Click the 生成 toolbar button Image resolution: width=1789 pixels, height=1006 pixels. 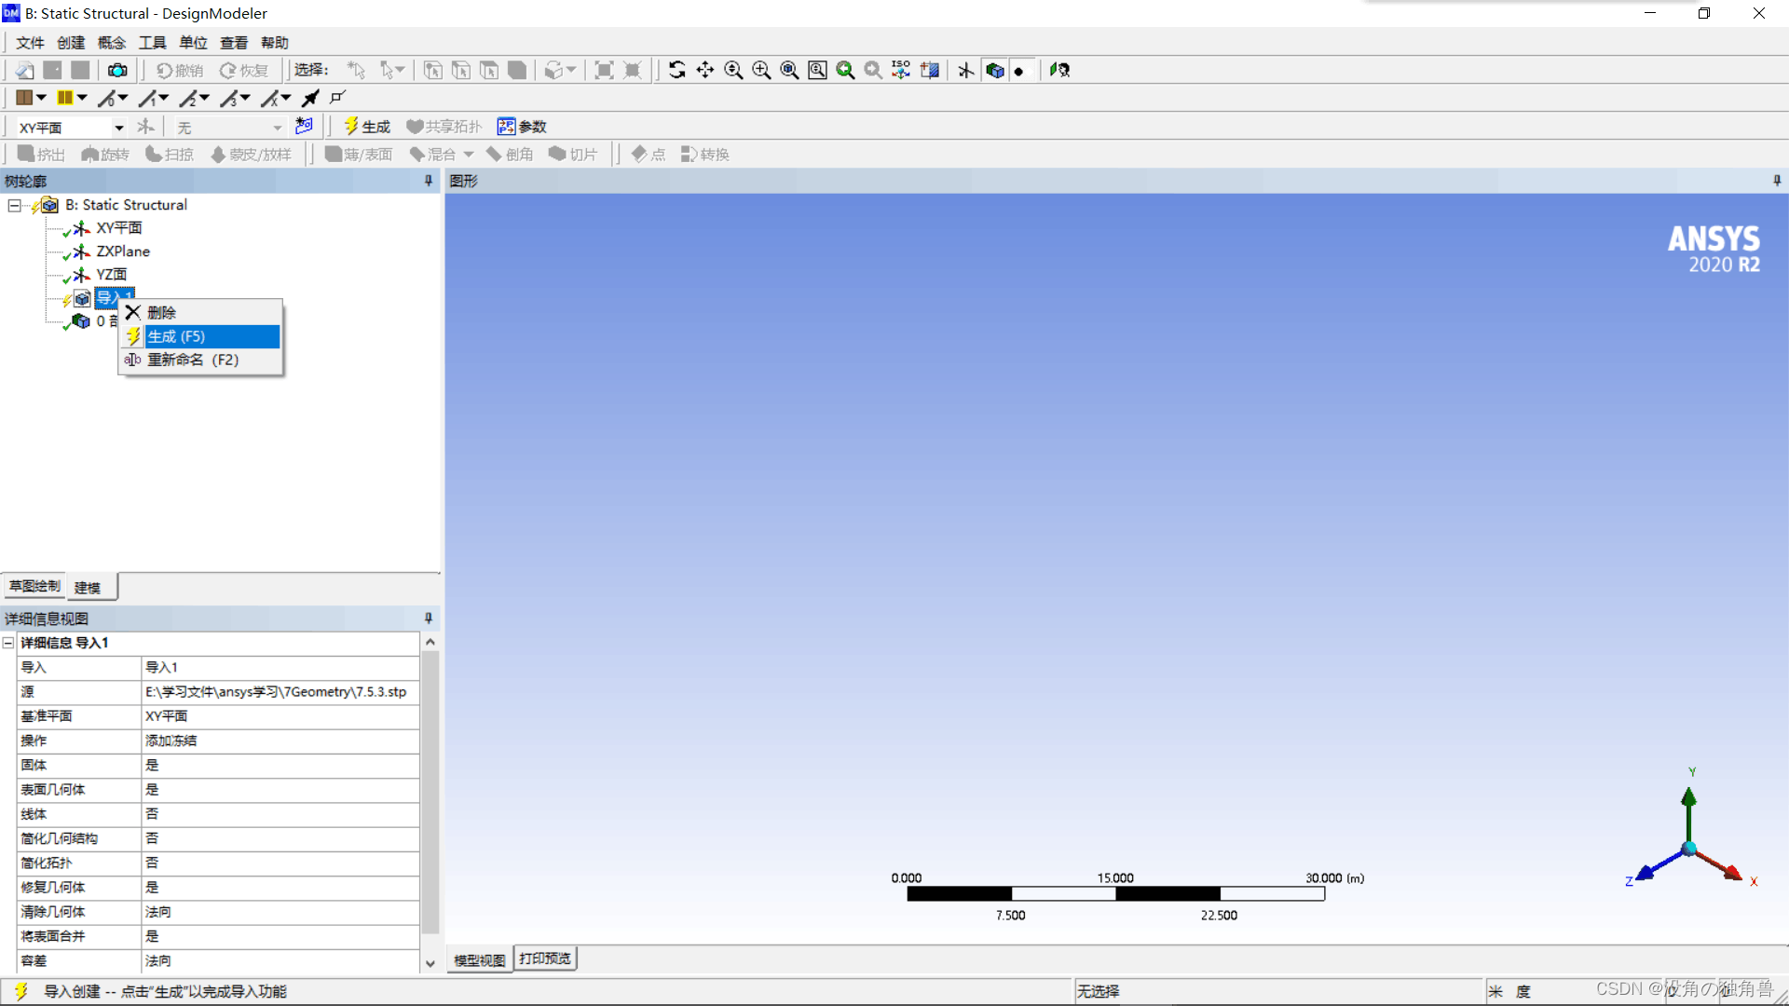coord(367,127)
